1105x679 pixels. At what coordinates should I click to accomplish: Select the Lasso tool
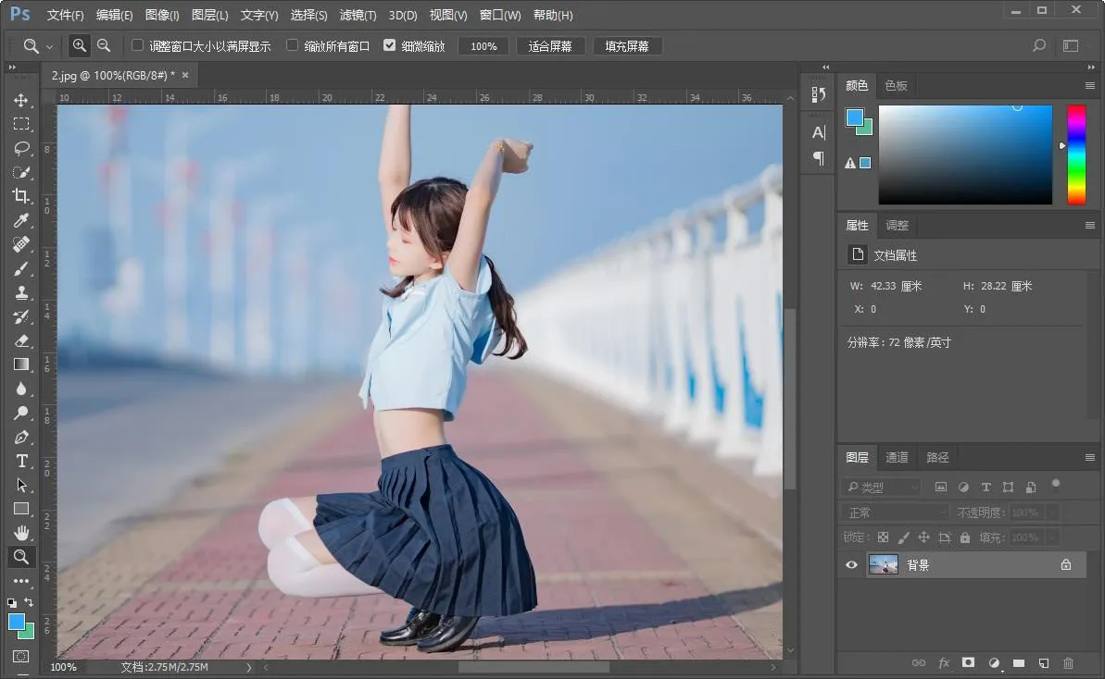(21, 148)
